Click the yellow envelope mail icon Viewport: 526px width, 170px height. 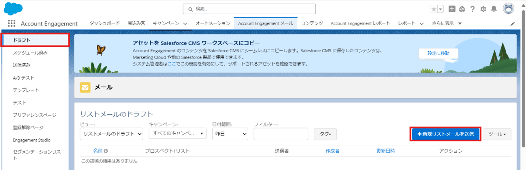85,87
